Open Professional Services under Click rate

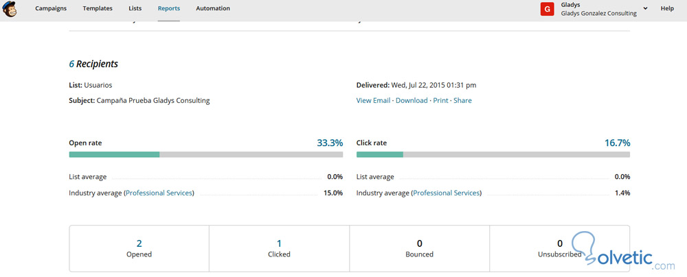pyautogui.click(x=447, y=193)
